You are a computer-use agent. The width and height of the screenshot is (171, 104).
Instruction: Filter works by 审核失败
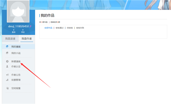(x=80, y=28)
